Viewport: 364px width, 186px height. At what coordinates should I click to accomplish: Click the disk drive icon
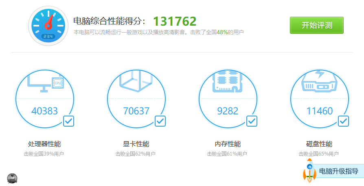click(319, 82)
